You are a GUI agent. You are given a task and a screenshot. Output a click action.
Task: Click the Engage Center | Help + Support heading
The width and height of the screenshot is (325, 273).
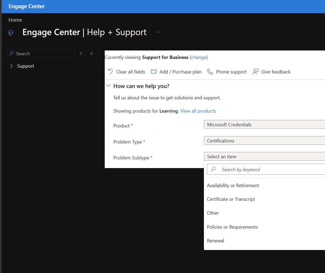coord(84,32)
